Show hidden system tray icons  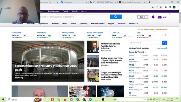click(148, 99)
